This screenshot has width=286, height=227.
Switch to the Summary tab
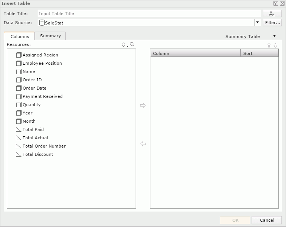pyautogui.click(x=50, y=36)
